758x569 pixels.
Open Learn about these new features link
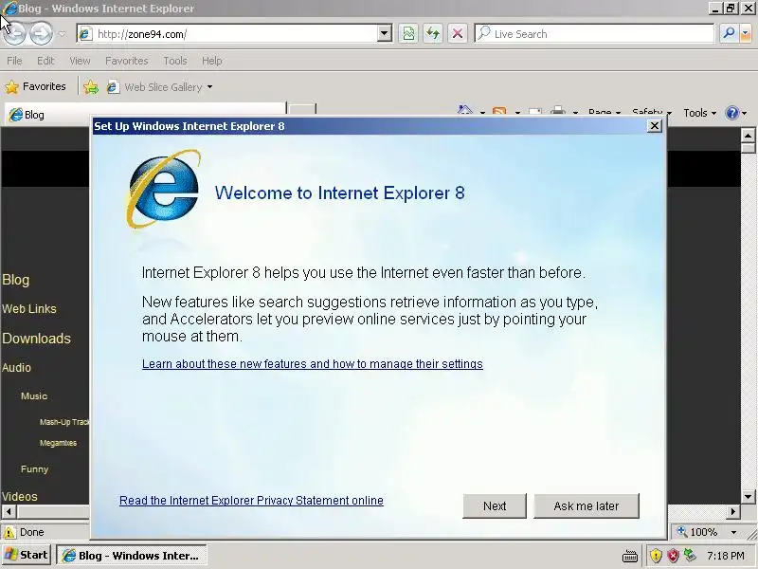click(x=313, y=364)
